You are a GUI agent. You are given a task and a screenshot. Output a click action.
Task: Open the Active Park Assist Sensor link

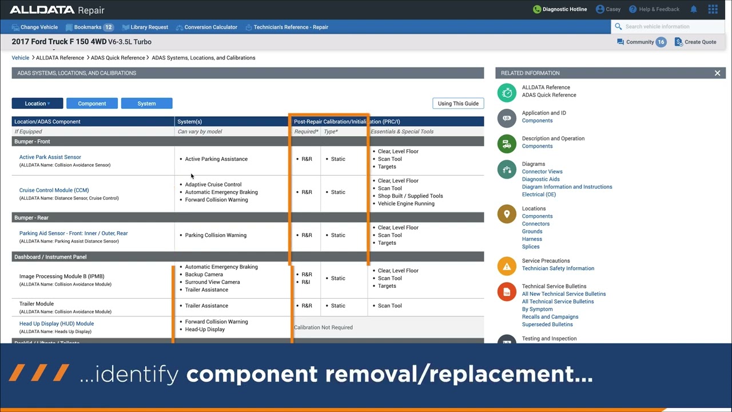tap(50, 157)
